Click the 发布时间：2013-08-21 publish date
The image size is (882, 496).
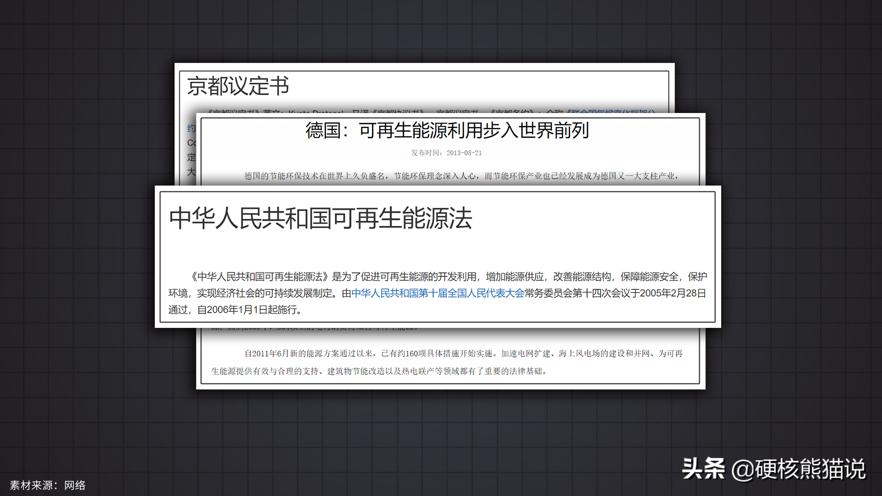point(446,153)
